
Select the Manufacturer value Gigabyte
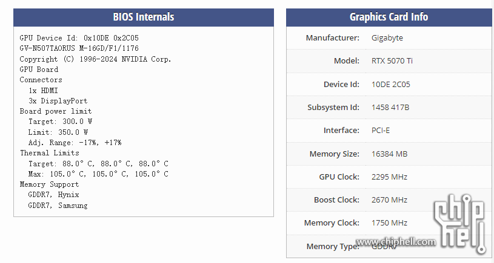[x=387, y=38]
